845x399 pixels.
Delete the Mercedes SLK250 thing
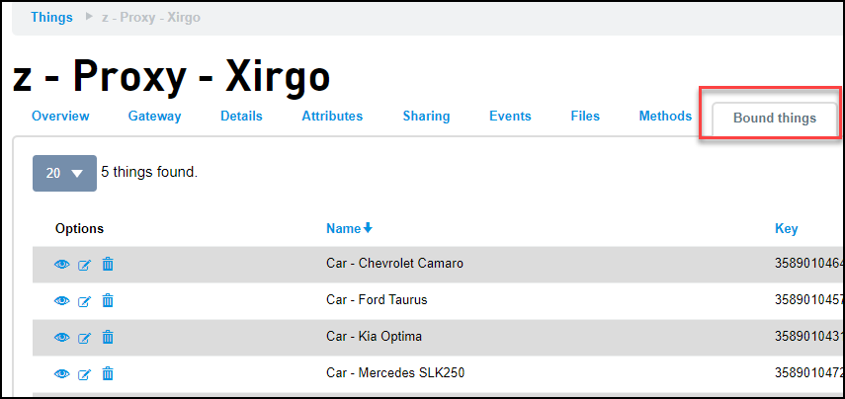pos(108,373)
